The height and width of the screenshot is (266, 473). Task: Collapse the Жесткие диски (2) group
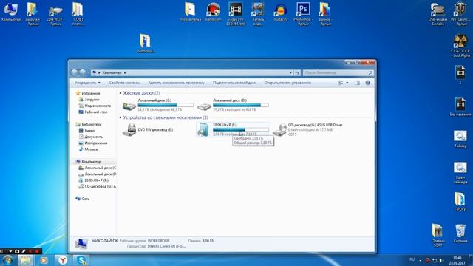[x=120, y=93]
